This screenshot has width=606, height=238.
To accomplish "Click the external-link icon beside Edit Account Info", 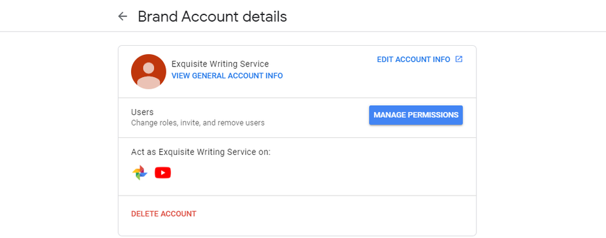I will pos(459,59).
